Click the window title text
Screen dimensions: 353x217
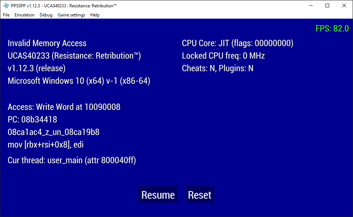(64, 5)
